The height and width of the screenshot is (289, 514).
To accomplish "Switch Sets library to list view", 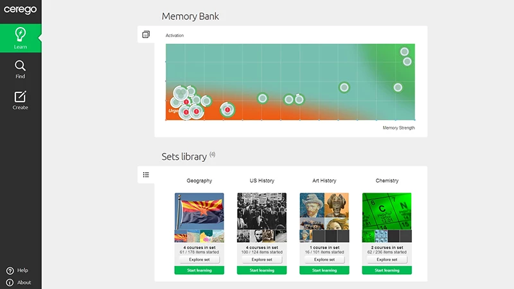I will (146, 175).
